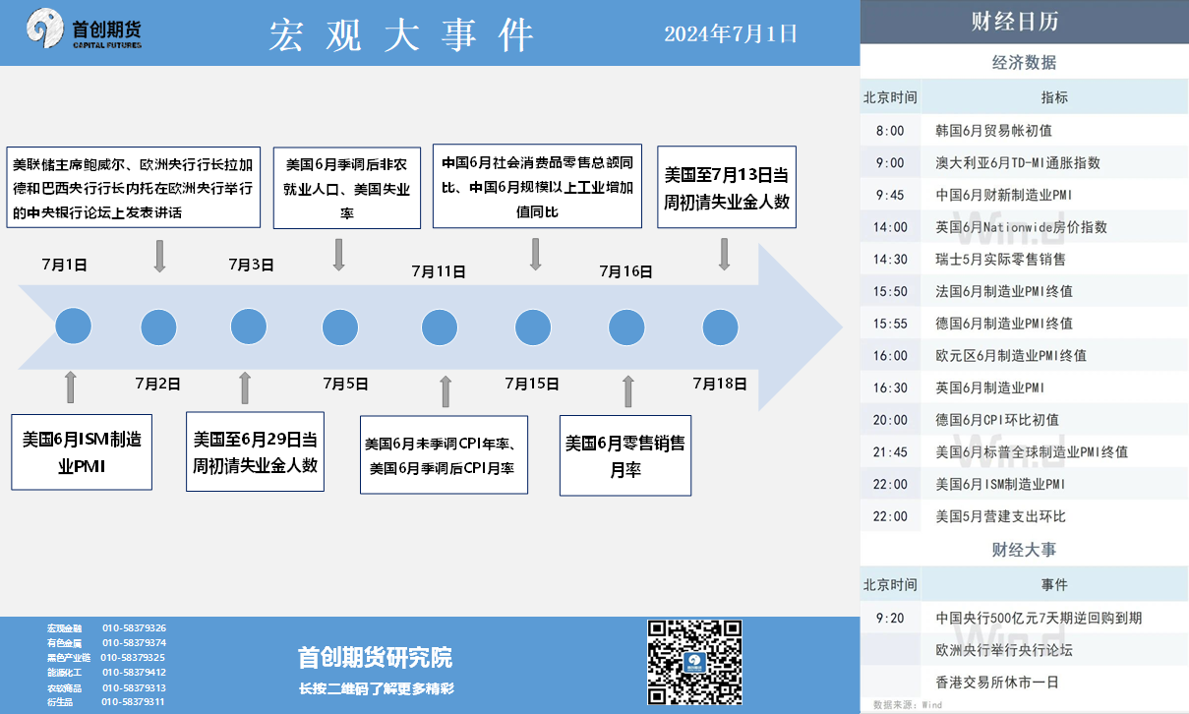Image resolution: width=1189 pixels, height=714 pixels.
Task: Click phone number 010-58379412
Action: tap(134, 672)
